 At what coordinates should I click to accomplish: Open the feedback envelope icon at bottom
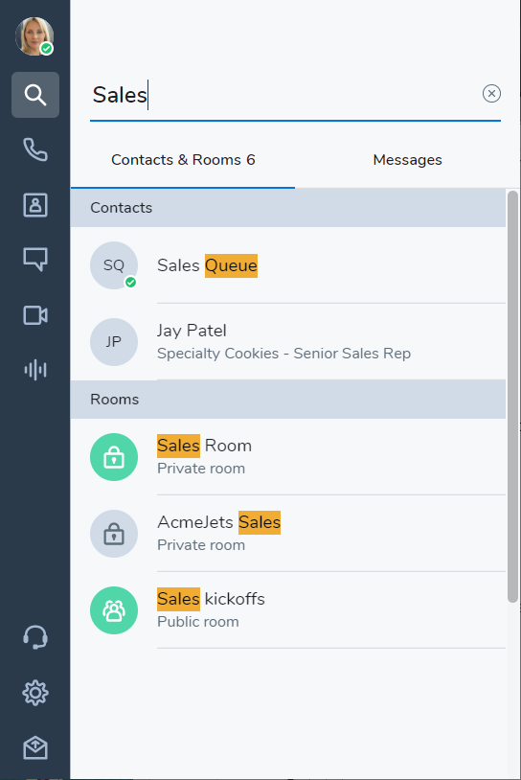[x=35, y=747]
